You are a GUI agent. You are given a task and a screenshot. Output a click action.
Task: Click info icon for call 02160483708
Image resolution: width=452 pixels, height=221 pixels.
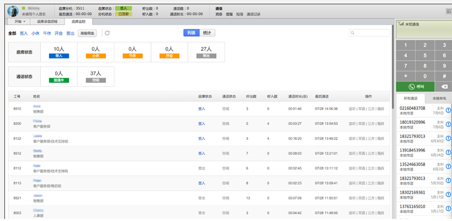448,110
